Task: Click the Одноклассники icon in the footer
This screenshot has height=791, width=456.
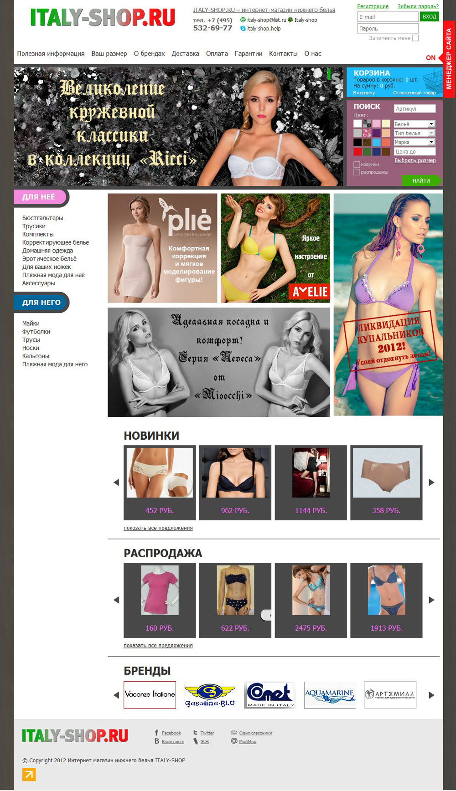Action: coord(234,733)
